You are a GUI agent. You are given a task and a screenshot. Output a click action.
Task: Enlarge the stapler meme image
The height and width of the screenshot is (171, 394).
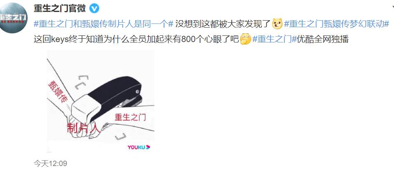point(100,101)
